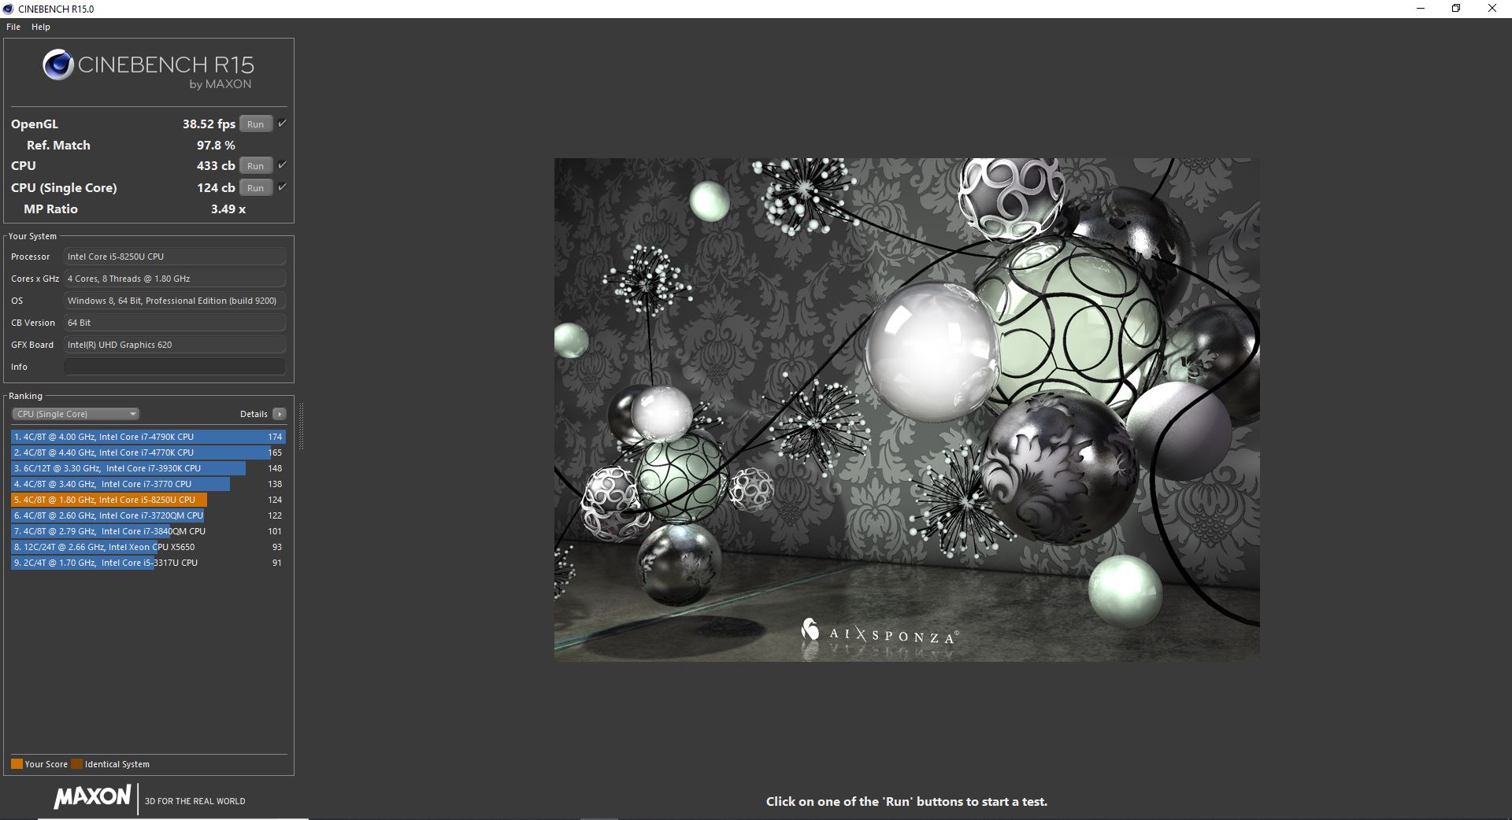
Task: Click the MP Ratio value 3.49 x
Action: click(x=228, y=209)
